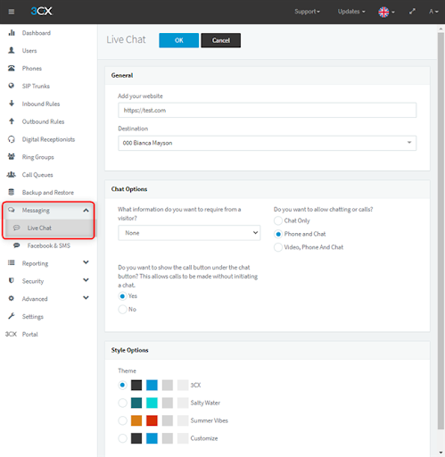This screenshot has height=457, width=445.
Task: Click the Inbound Rules down-arrow icon
Action: (x=12, y=104)
